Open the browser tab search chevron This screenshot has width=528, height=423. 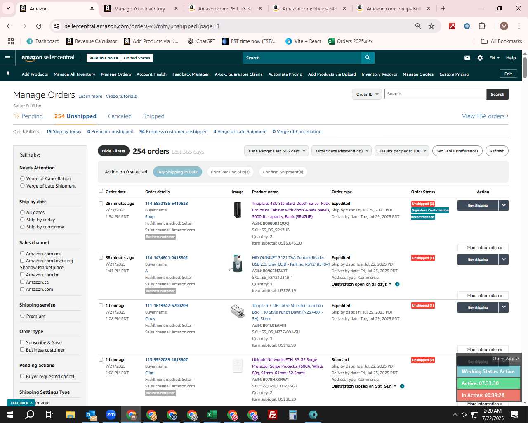(8, 8)
